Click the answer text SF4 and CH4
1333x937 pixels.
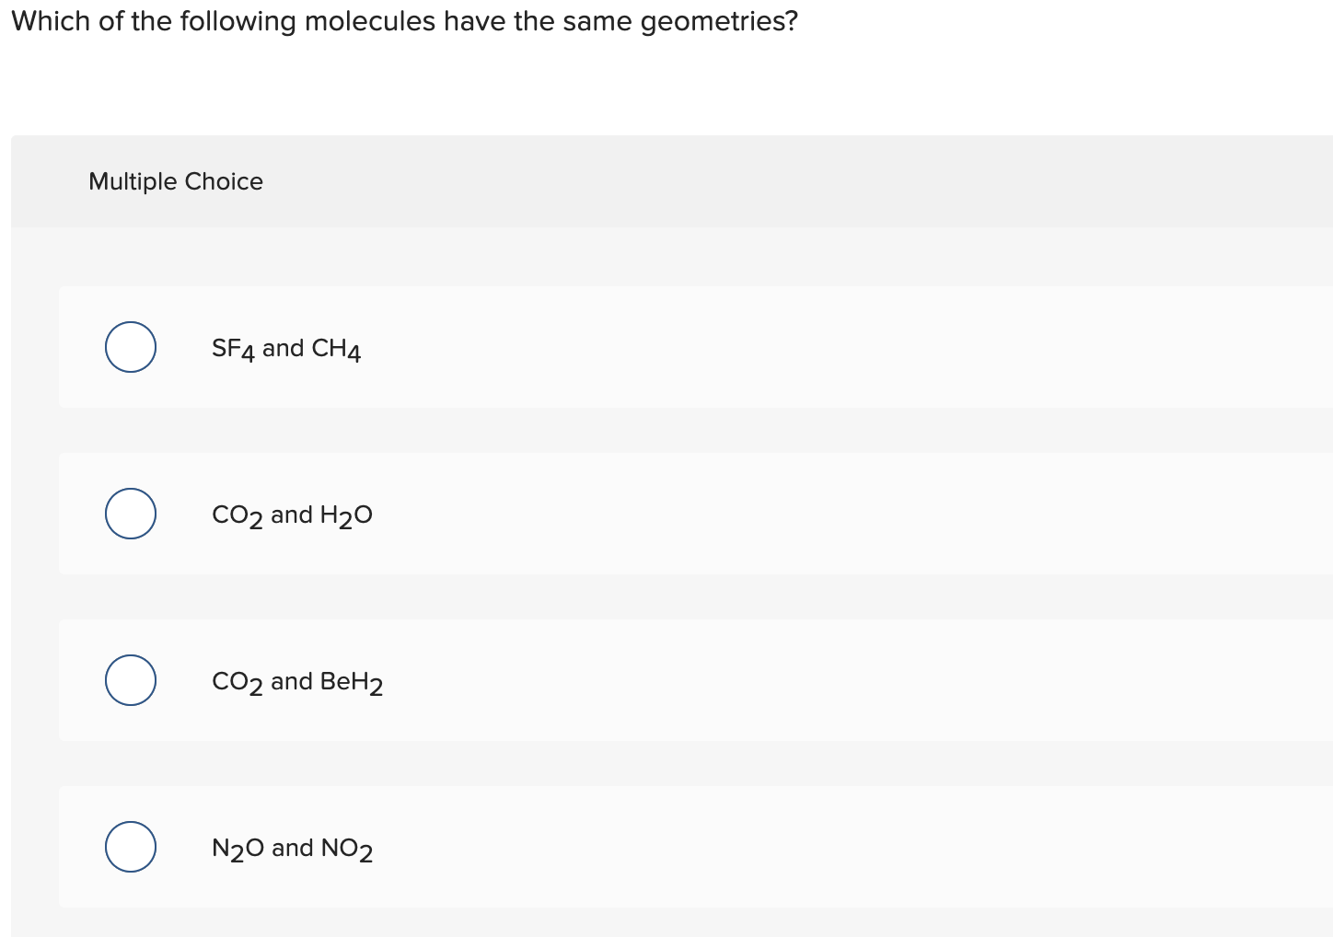pos(285,347)
